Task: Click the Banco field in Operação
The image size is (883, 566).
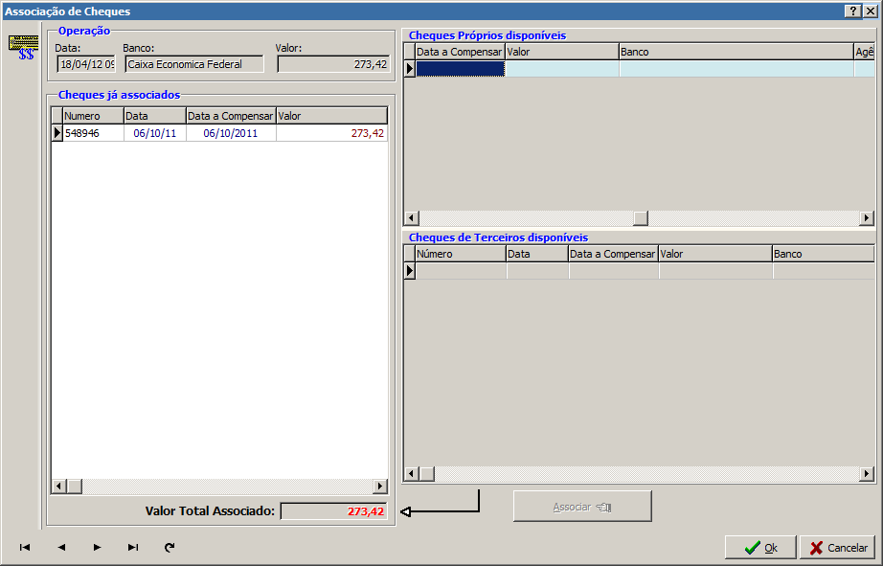Action: tap(193, 64)
